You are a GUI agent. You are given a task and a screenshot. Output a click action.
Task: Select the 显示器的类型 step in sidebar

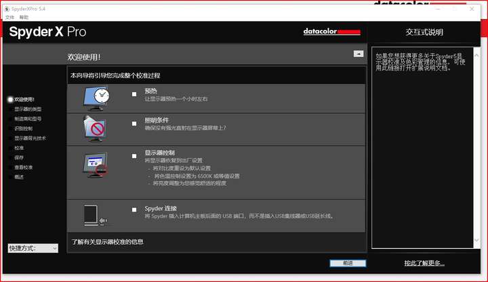[x=28, y=109]
